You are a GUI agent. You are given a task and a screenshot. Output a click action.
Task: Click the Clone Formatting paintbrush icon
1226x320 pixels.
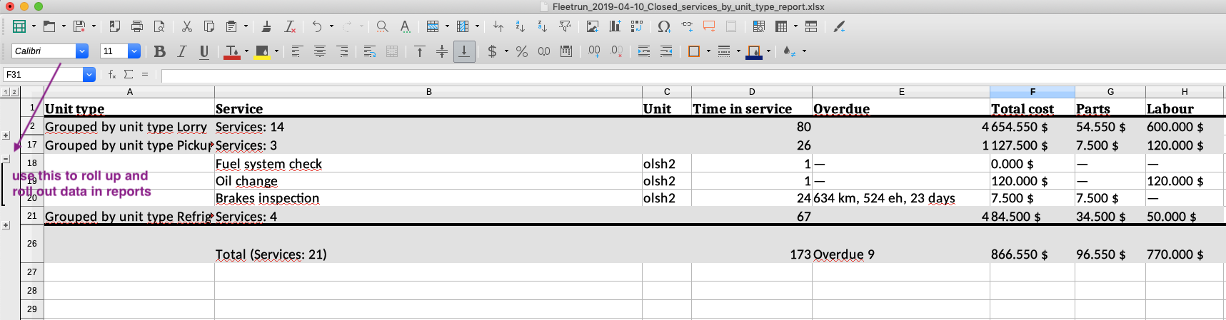click(266, 26)
